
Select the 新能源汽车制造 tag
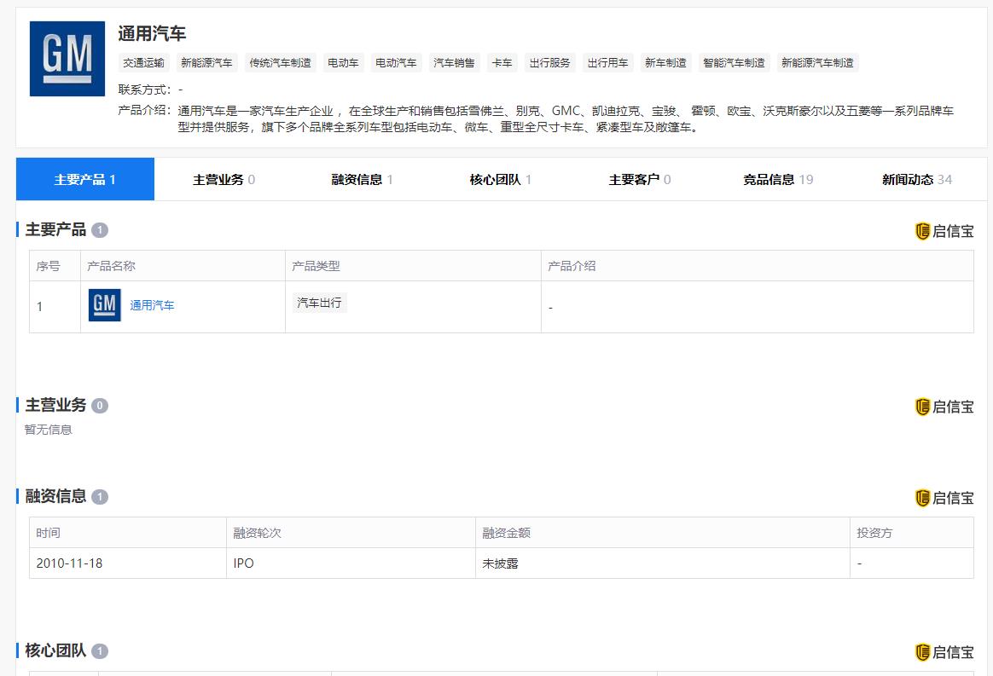tap(817, 63)
